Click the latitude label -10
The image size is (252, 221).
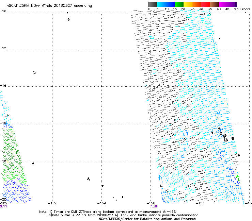coord(3,11)
